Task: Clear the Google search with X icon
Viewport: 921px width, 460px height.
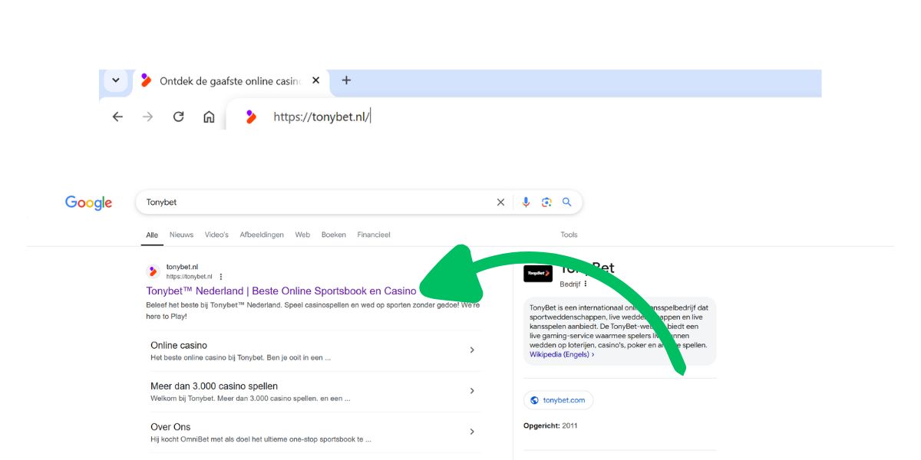Action: (500, 202)
